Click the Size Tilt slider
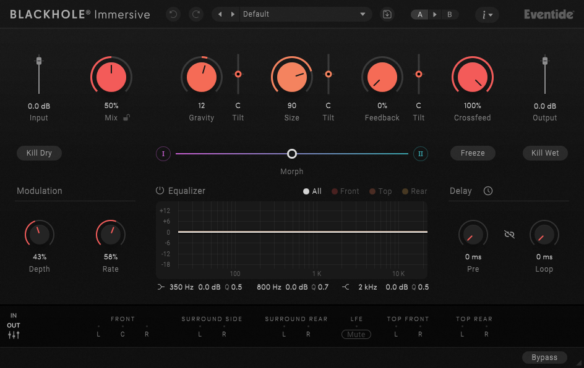This screenshot has width=584, height=368. click(328, 74)
